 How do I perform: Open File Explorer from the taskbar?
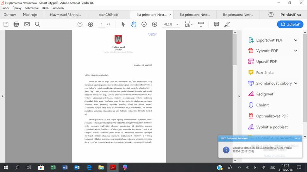(101, 168)
